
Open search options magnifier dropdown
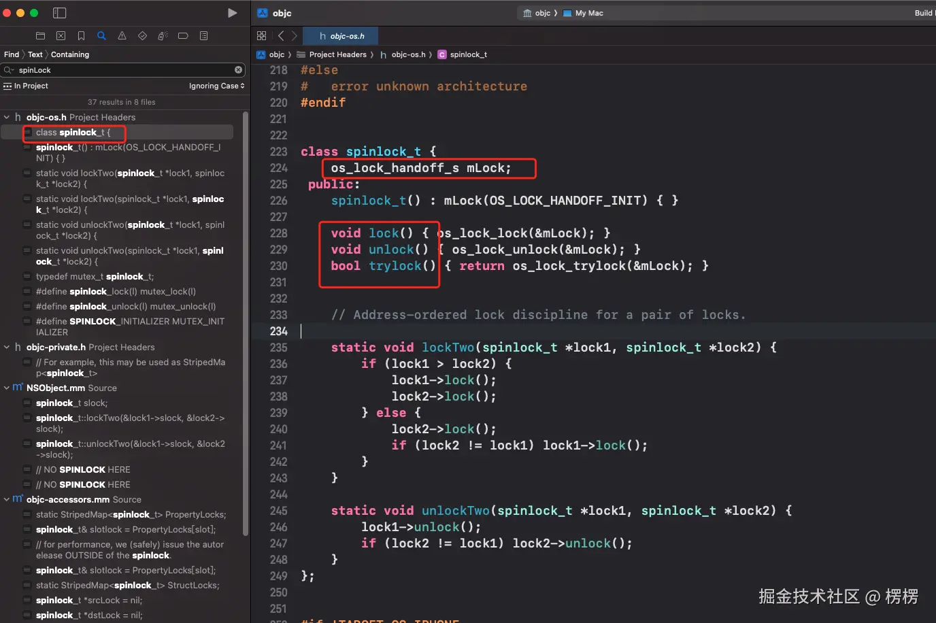click(9, 70)
